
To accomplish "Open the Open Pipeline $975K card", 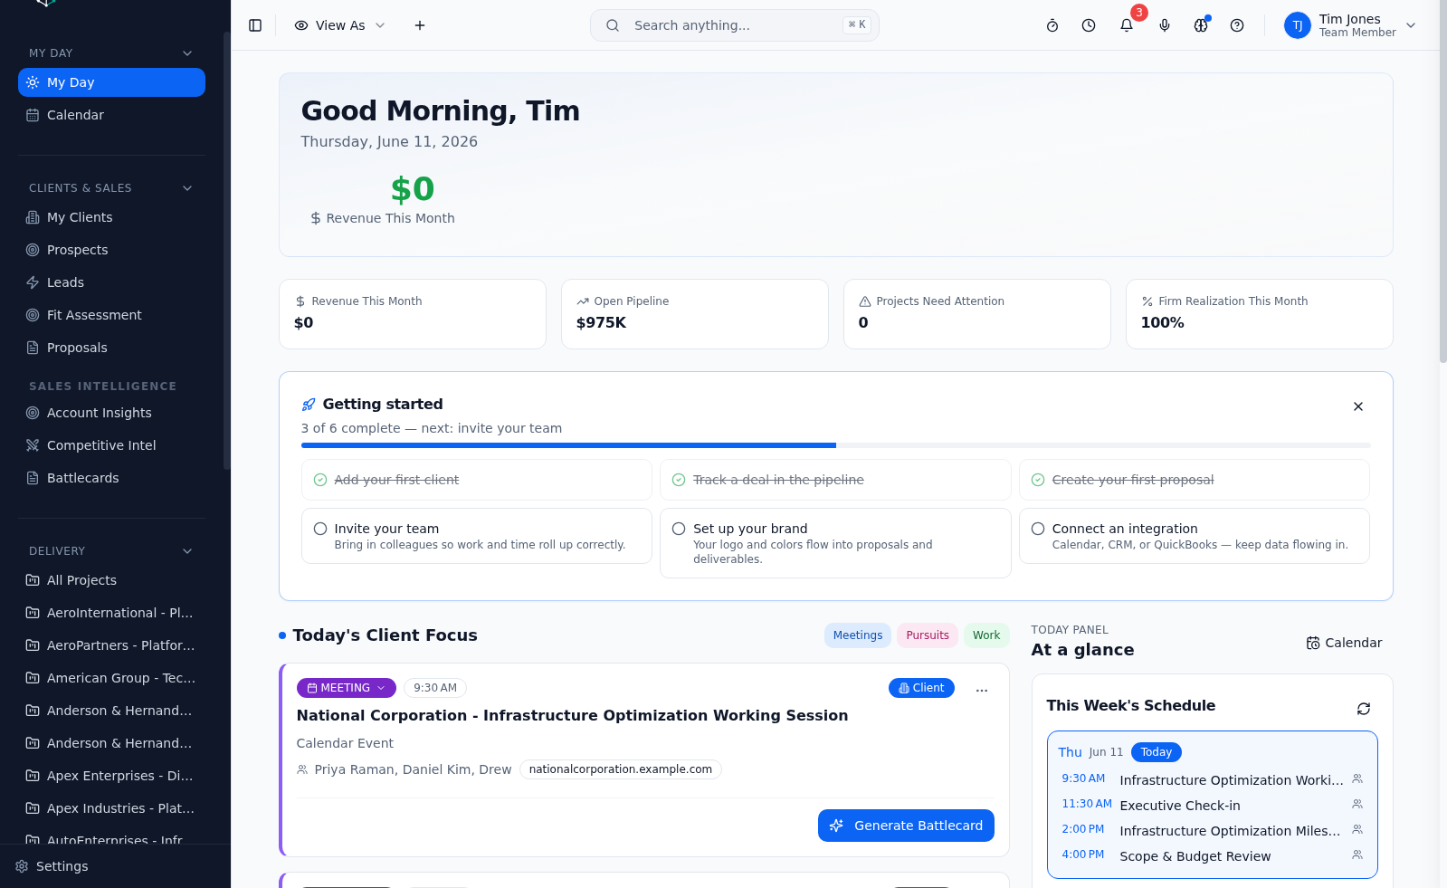I will [x=694, y=314].
